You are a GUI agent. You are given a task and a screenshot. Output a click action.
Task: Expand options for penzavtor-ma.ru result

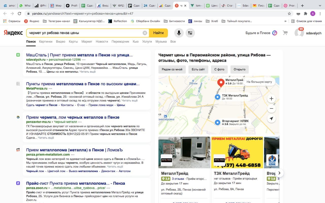tap(80, 122)
